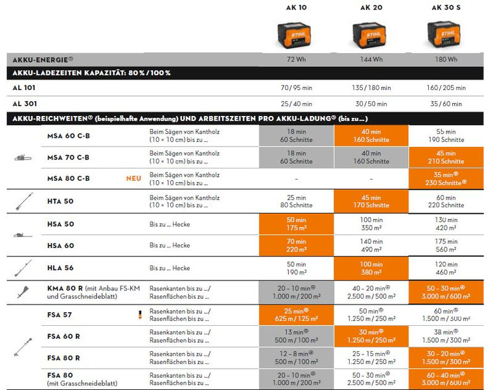Click the HTA 50 product name
The height and width of the screenshot is (390, 493).
60,201
